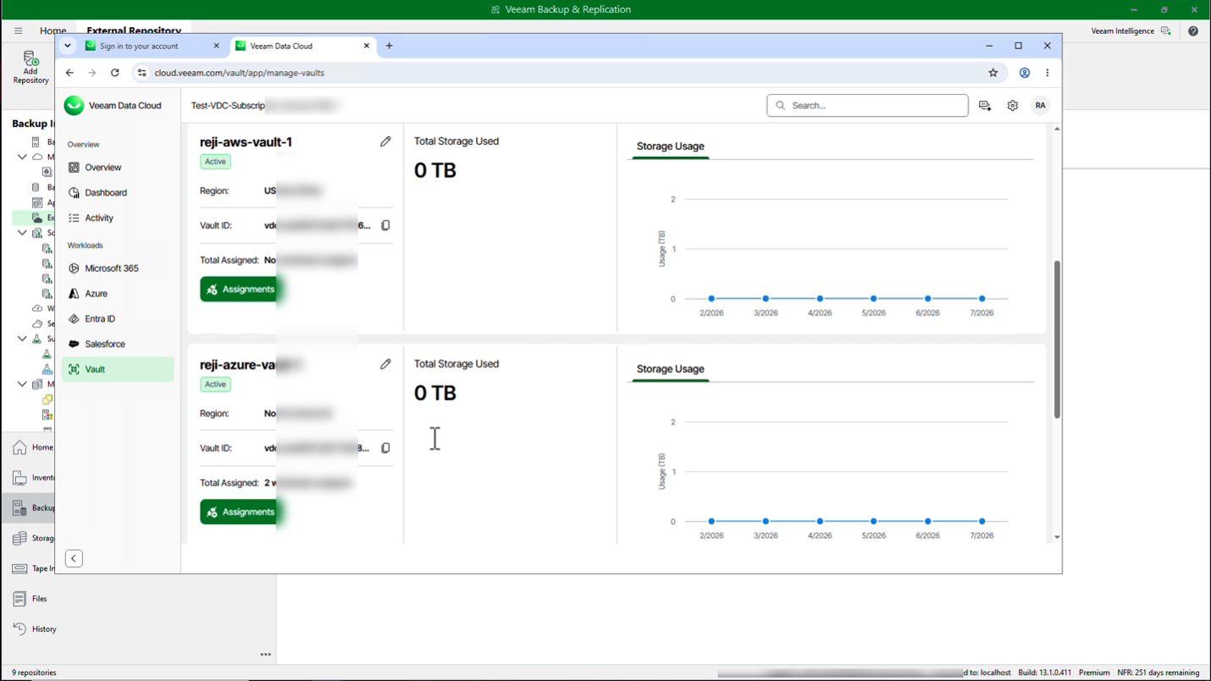Click 'Build: 13.1.0.411' in status bar
This screenshot has width=1211, height=681.
coord(1044,673)
